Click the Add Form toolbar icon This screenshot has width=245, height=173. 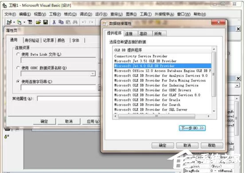[19, 22]
